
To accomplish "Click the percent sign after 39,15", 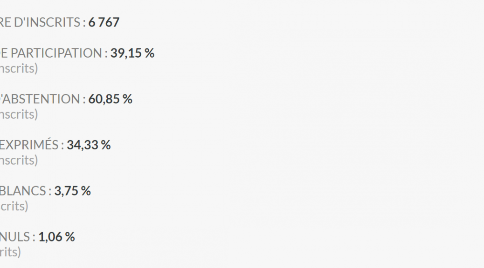I will [x=149, y=54].
